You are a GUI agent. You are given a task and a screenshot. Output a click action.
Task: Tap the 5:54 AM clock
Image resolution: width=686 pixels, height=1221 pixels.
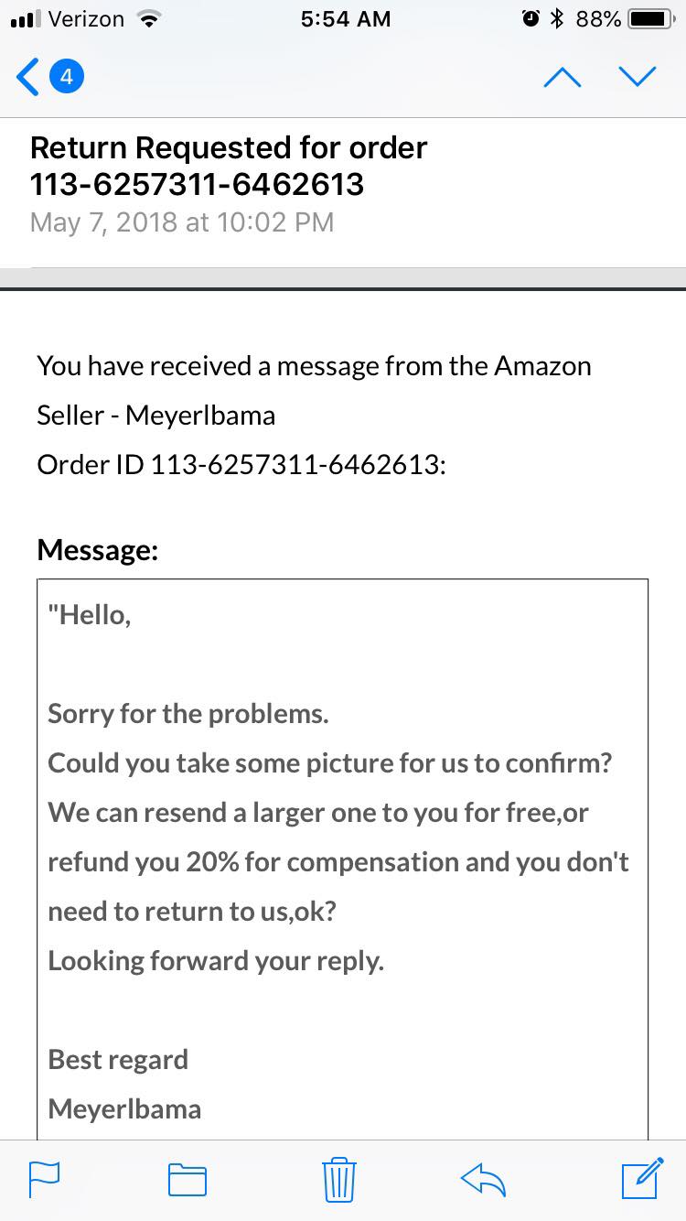tap(345, 19)
